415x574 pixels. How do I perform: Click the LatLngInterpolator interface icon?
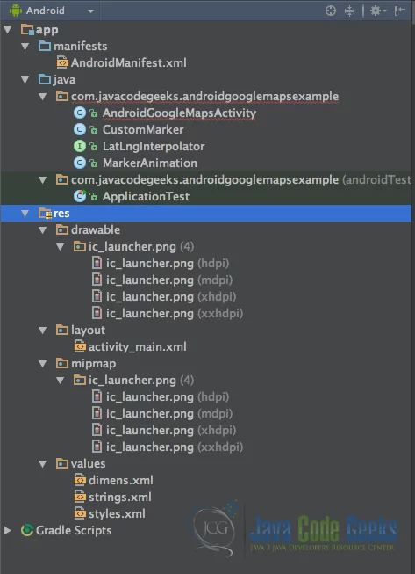(80, 146)
